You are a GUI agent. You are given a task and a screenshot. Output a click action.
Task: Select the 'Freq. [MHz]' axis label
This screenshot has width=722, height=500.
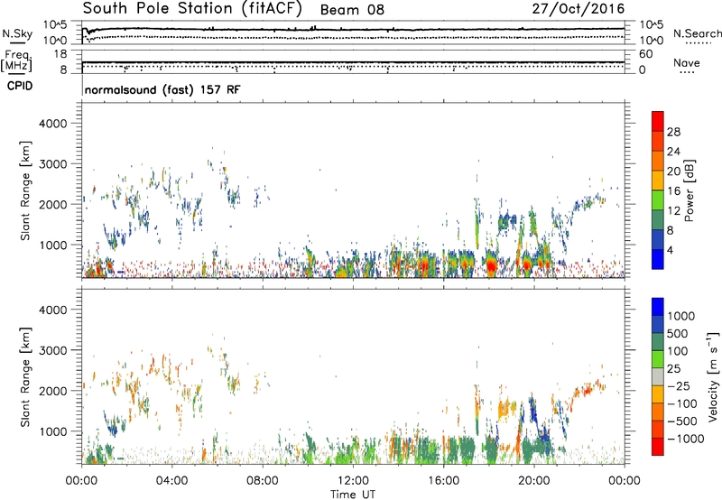(x=16, y=60)
